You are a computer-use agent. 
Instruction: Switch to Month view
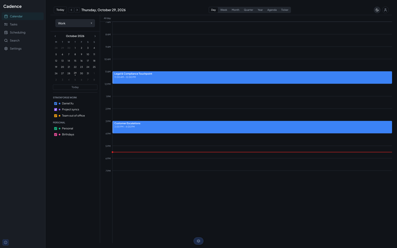coord(235,10)
